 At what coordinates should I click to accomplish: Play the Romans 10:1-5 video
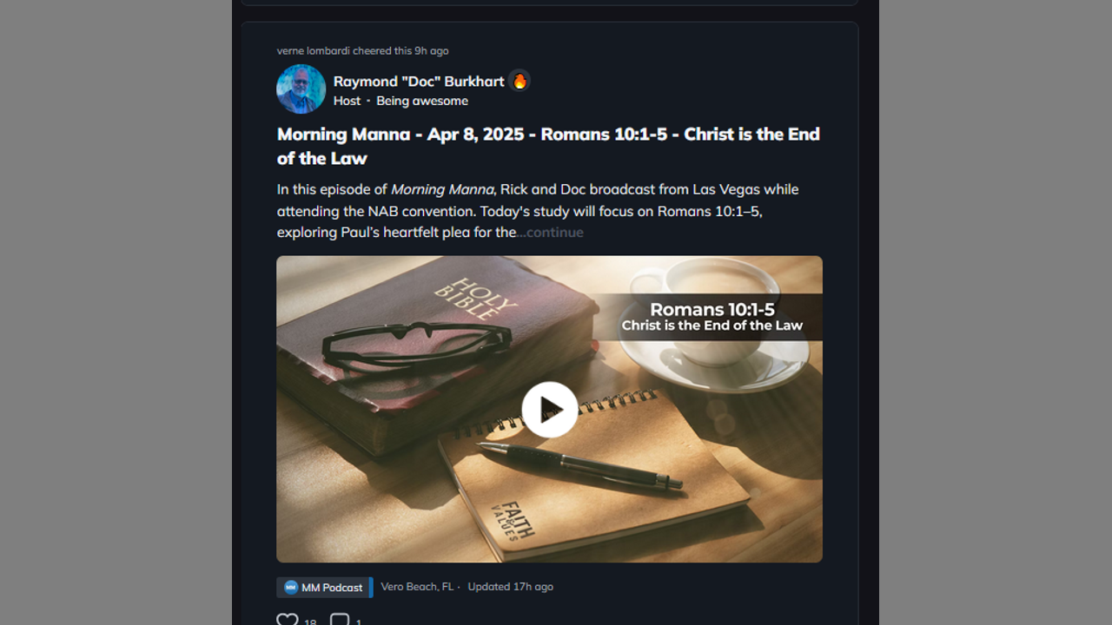(549, 410)
